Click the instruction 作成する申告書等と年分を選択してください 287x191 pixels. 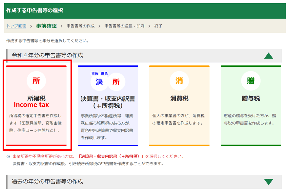[48, 41]
